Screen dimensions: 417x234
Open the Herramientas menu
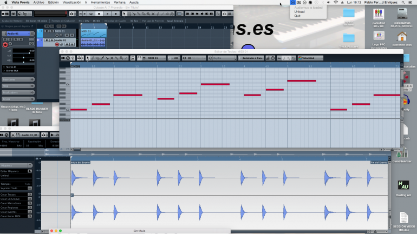[100, 2]
